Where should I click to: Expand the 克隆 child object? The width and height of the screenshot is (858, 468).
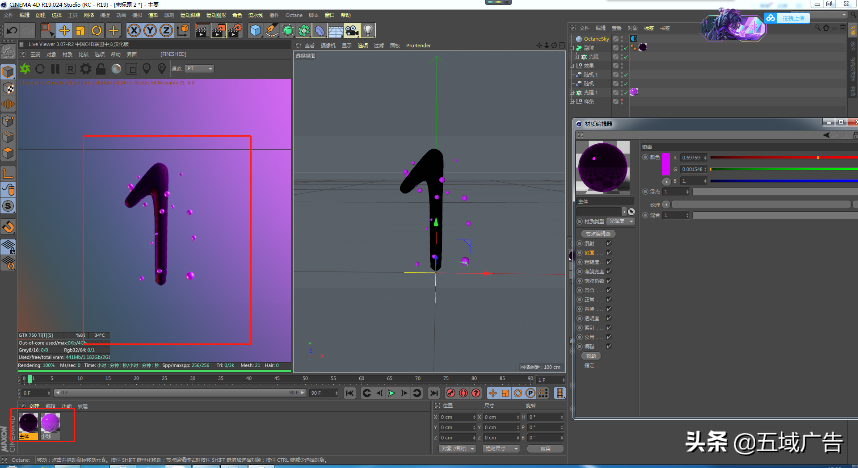[576, 57]
